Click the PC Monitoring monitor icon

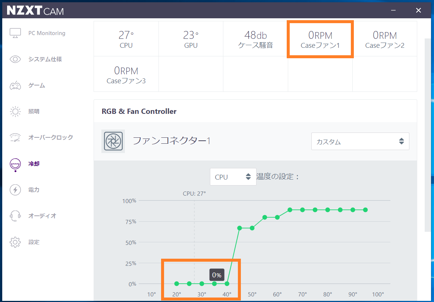click(15, 33)
